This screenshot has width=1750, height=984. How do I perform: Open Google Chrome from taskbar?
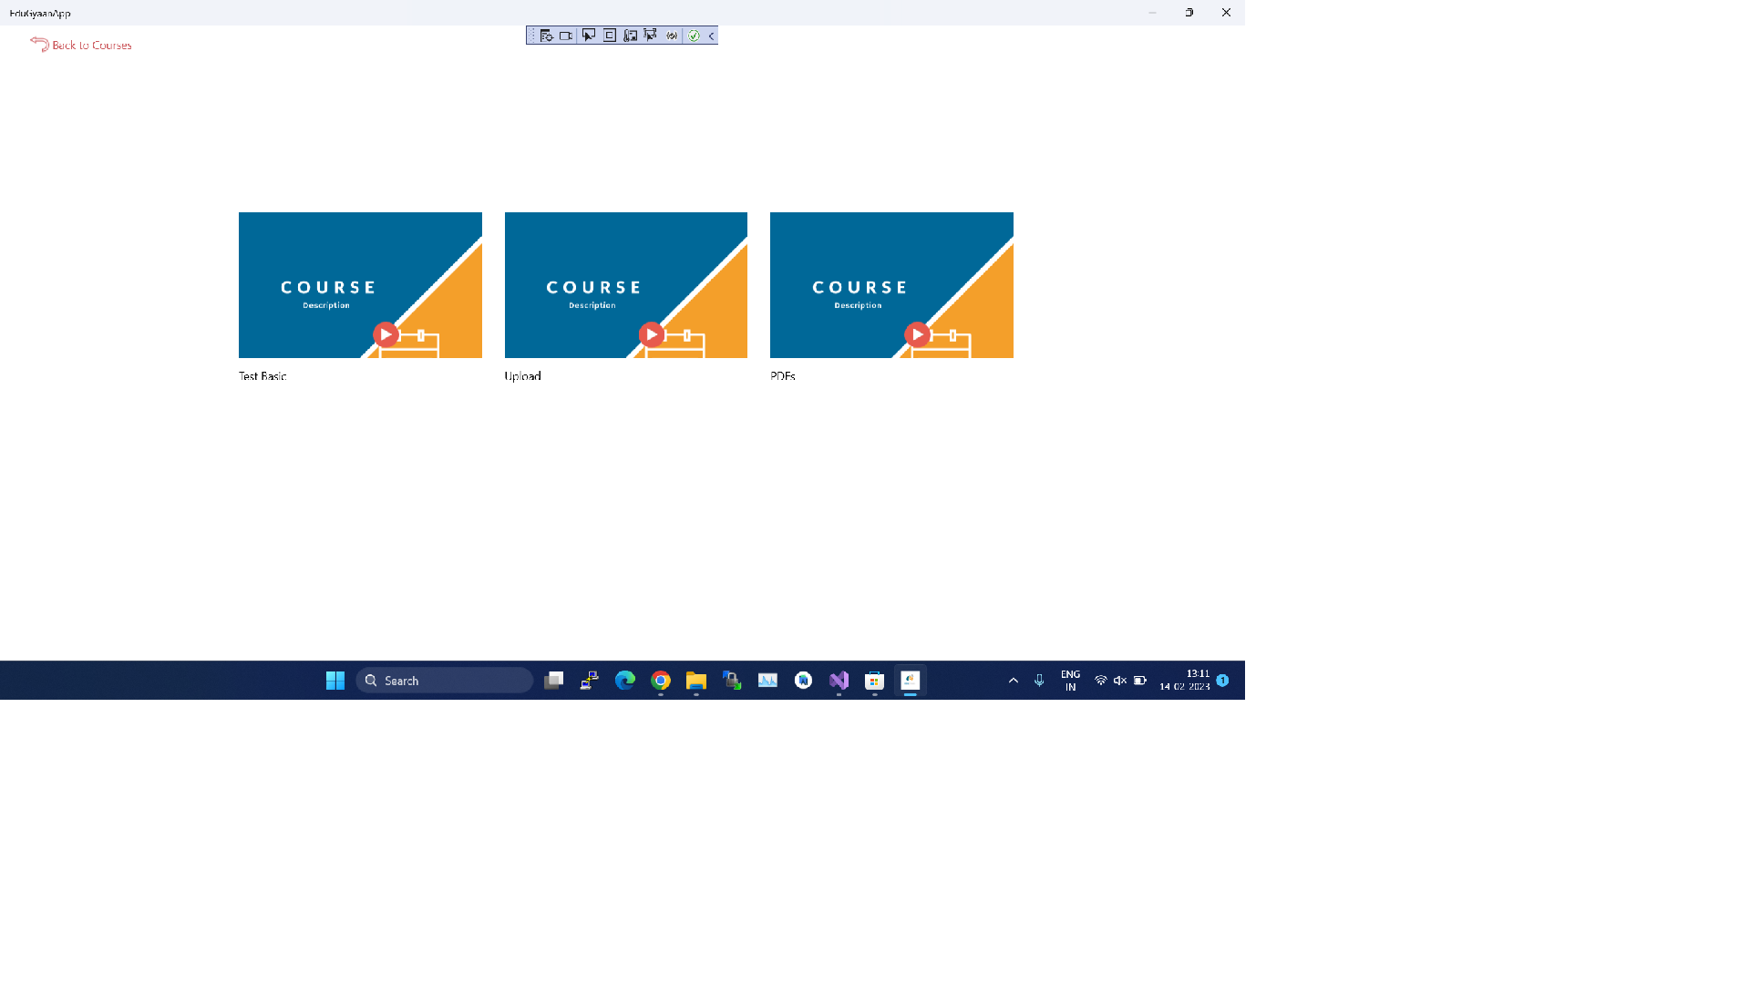pyautogui.click(x=661, y=681)
